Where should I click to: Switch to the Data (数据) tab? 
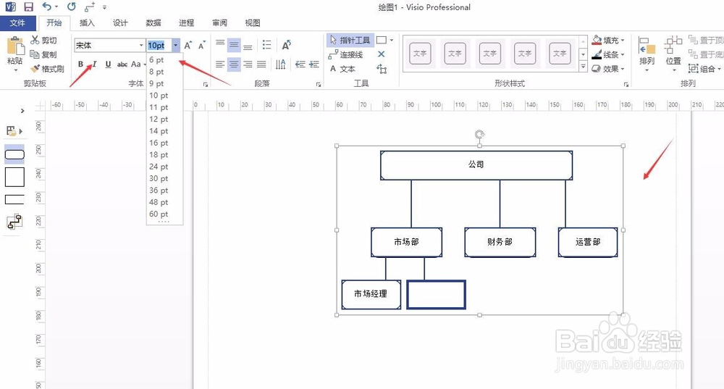tap(153, 22)
